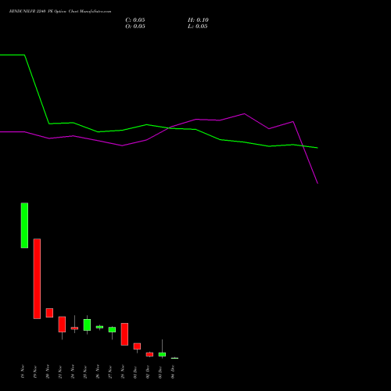Click the 26 Nov date axis label
The image size is (391, 391).
[x=98, y=371]
